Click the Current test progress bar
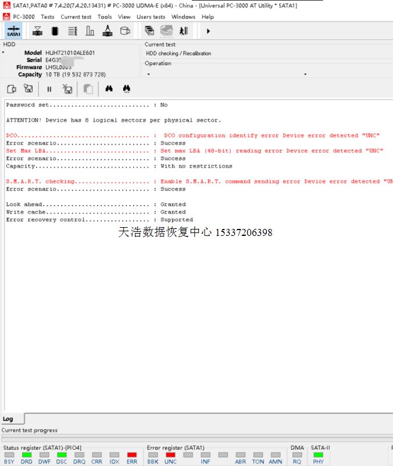This screenshot has height=466, width=393. (196, 437)
